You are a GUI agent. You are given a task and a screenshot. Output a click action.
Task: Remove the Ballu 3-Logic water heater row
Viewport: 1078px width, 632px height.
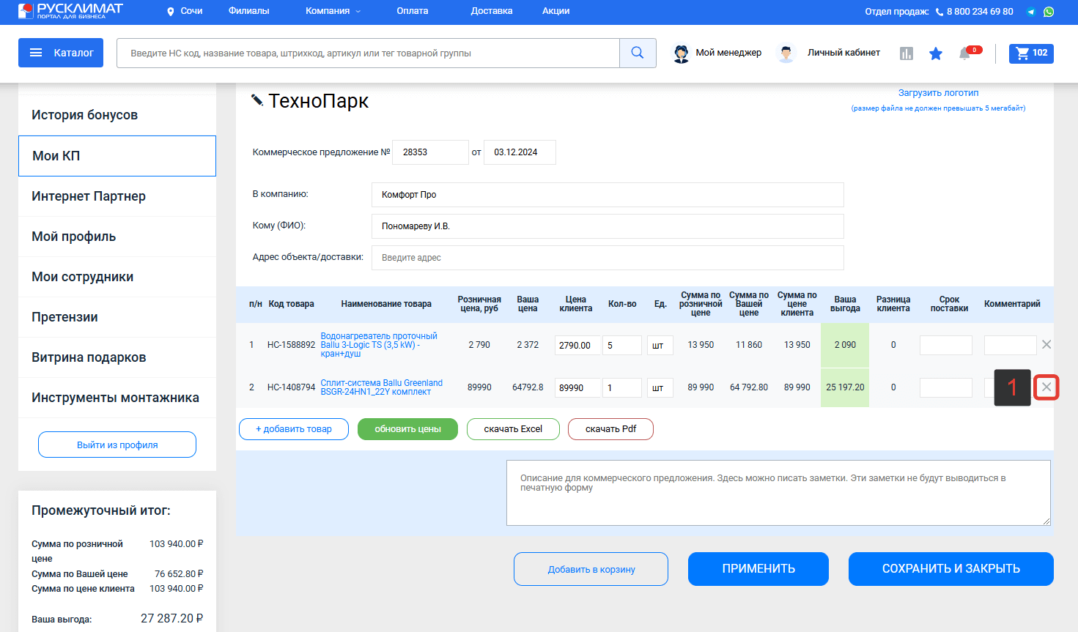tap(1046, 344)
